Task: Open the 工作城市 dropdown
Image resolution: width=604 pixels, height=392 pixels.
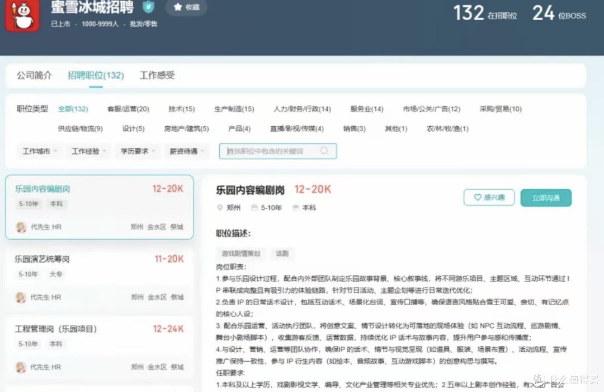Action: pos(39,151)
